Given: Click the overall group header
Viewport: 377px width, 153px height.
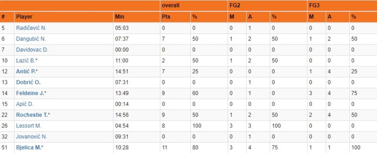Looking at the screenshot, I should pos(170,6).
